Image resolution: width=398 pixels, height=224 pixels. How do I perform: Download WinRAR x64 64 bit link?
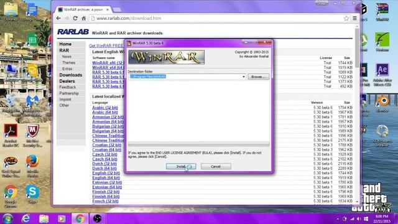[108, 67]
